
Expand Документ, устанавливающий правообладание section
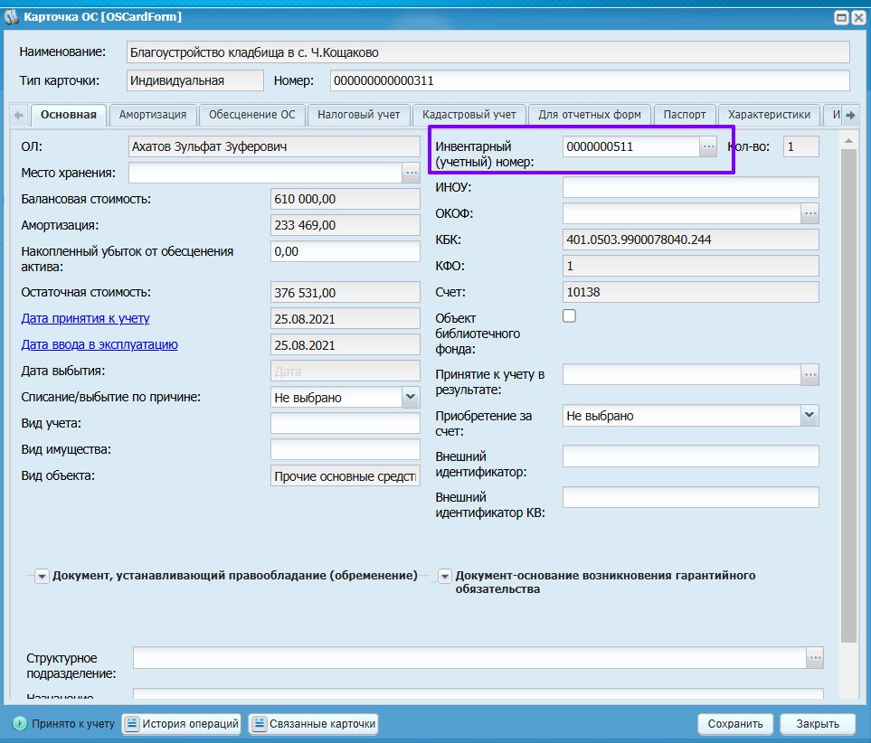point(42,577)
